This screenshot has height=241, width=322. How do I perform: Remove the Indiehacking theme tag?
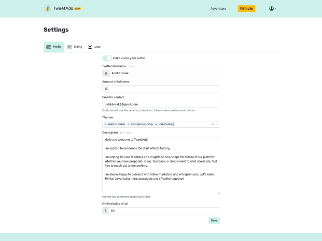[156, 124]
